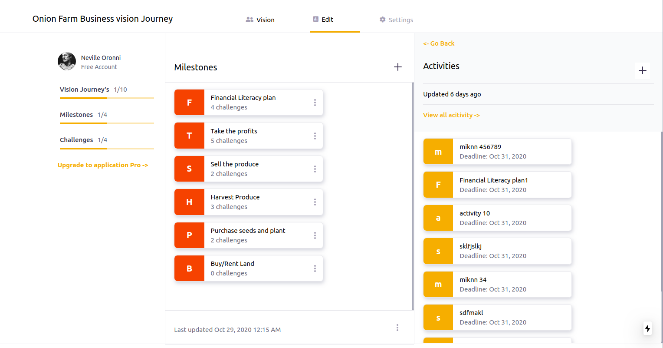The image size is (663, 348).
Task: Click the orange F tile of Financial Literacy plan
Action: tap(189, 103)
